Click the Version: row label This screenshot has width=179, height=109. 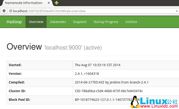[15, 73]
